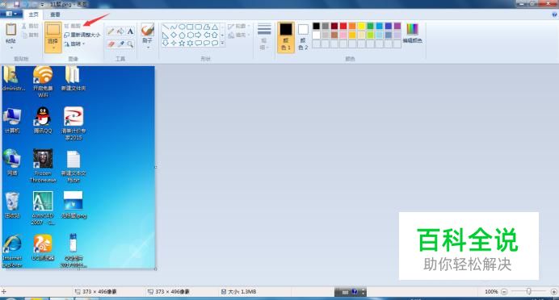
Task: Open the Paste (粘贴) dropdown arrow
Action: coord(11,48)
